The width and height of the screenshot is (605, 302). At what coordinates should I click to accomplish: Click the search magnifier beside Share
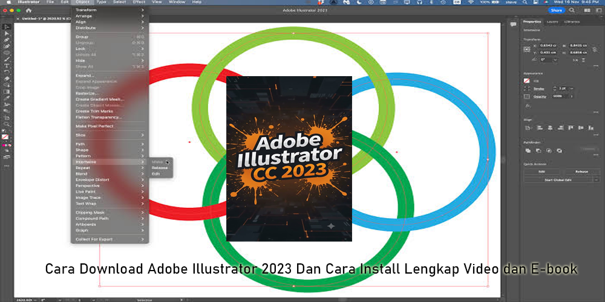572,10
